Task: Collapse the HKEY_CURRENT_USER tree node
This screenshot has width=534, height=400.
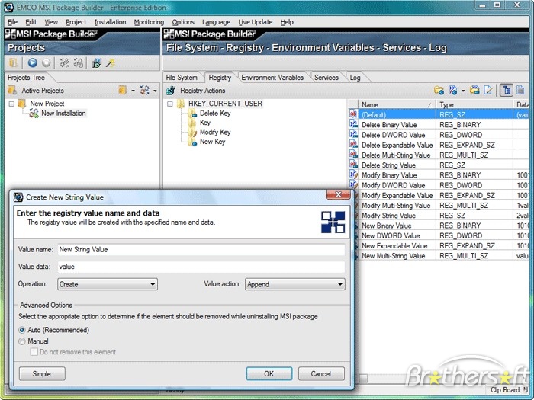Action: 169,104
